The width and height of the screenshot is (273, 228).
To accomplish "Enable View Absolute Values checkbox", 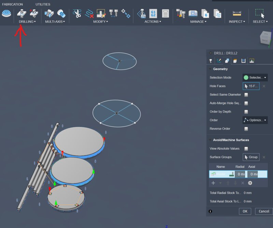I will (246, 149).
